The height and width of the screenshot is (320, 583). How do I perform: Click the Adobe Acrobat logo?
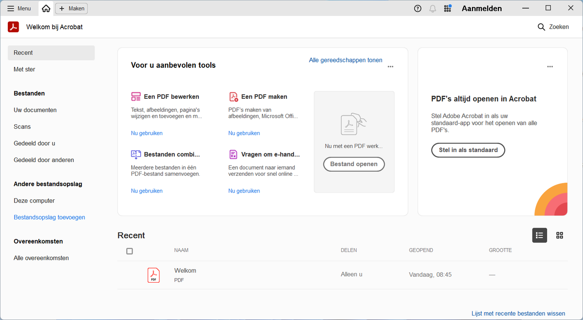(13, 27)
